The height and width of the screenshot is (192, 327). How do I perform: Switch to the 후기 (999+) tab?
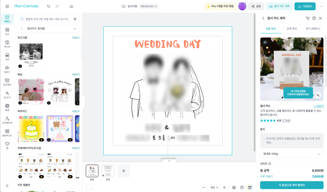click(x=313, y=29)
